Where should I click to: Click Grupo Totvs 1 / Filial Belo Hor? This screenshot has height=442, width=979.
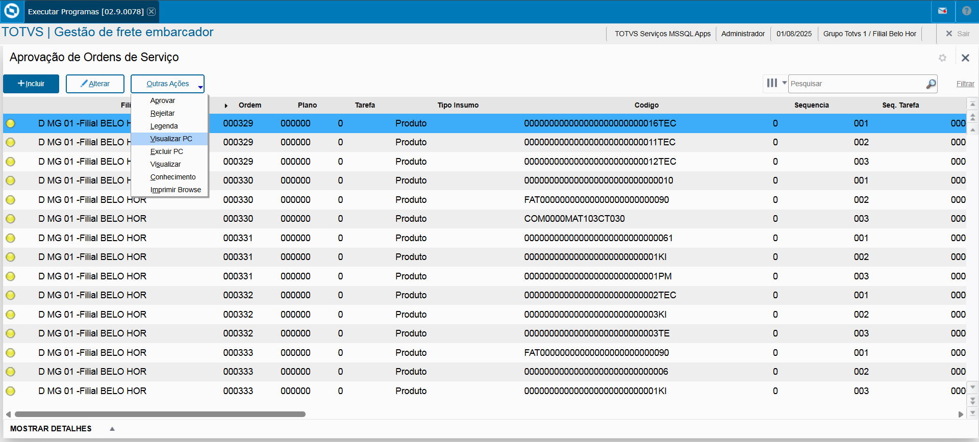[869, 34]
